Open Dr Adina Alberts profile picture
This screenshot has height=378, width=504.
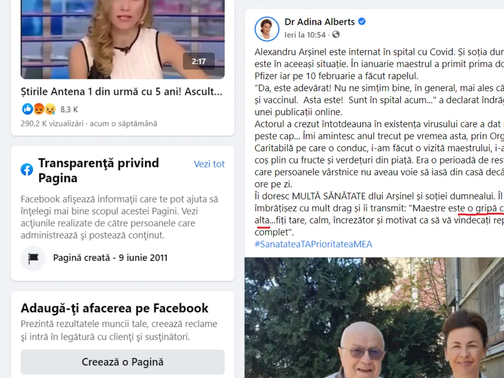(267, 29)
